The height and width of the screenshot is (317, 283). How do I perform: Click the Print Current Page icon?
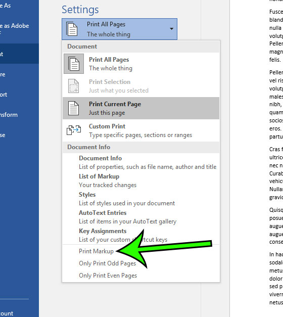point(73,108)
